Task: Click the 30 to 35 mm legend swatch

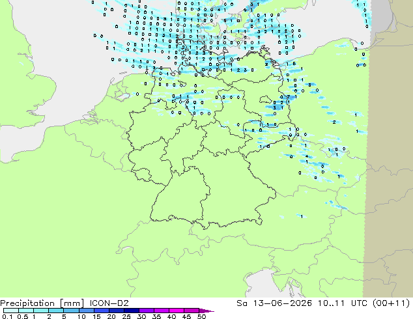Action: click(x=146, y=311)
